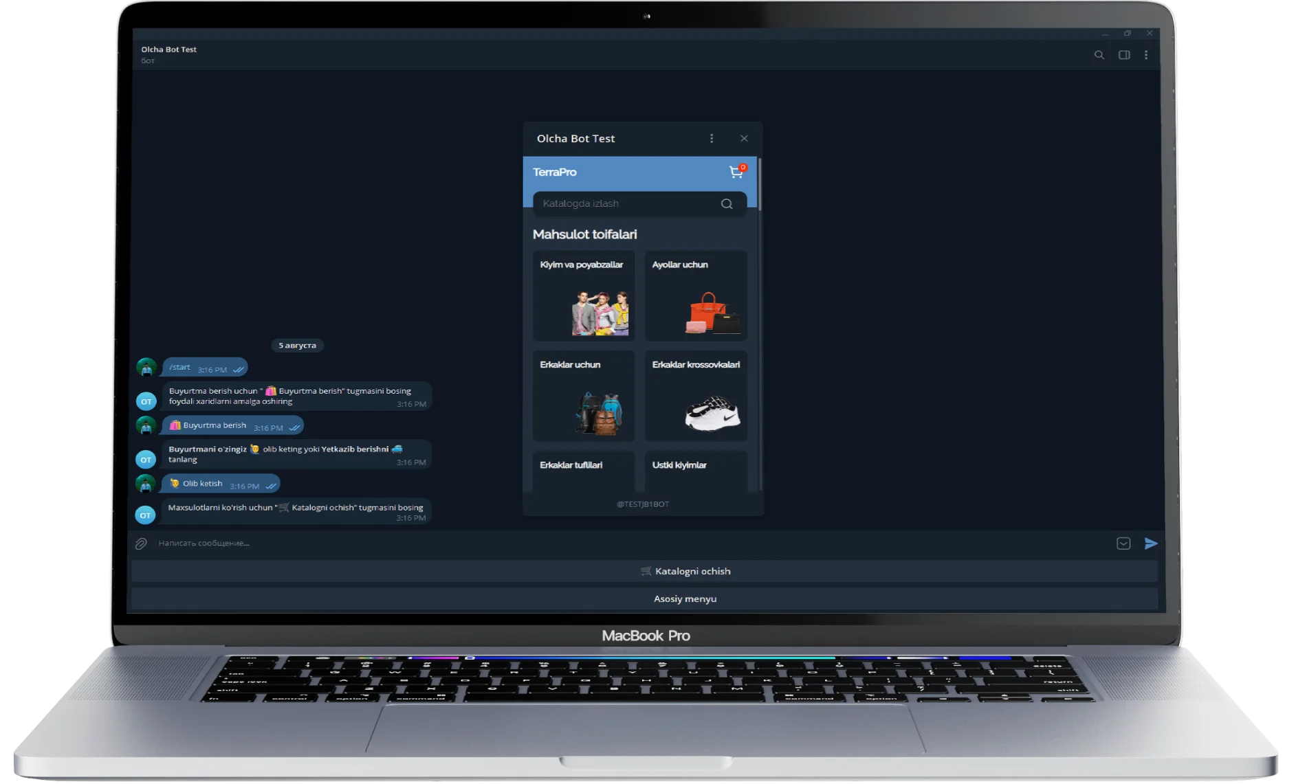Toggle the side panel icon in header
This screenshot has width=1296, height=784.
1124,55
